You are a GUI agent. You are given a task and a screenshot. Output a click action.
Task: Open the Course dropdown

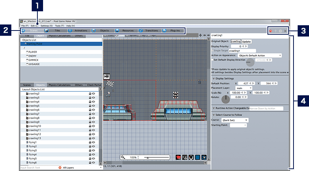coord(235,120)
